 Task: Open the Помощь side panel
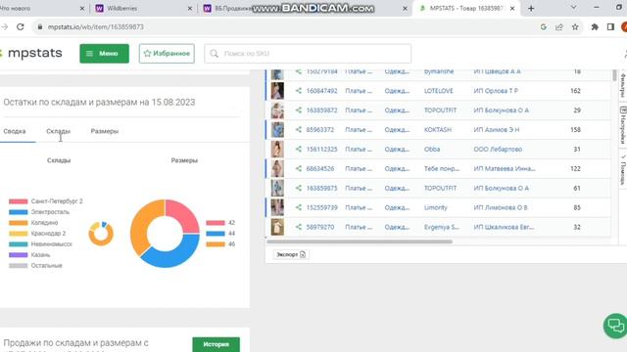click(623, 170)
